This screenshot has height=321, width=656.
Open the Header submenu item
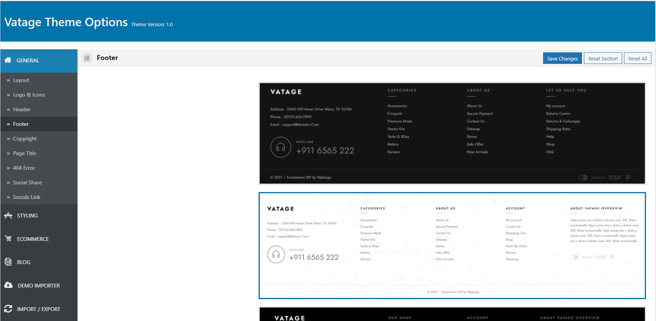point(39,109)
